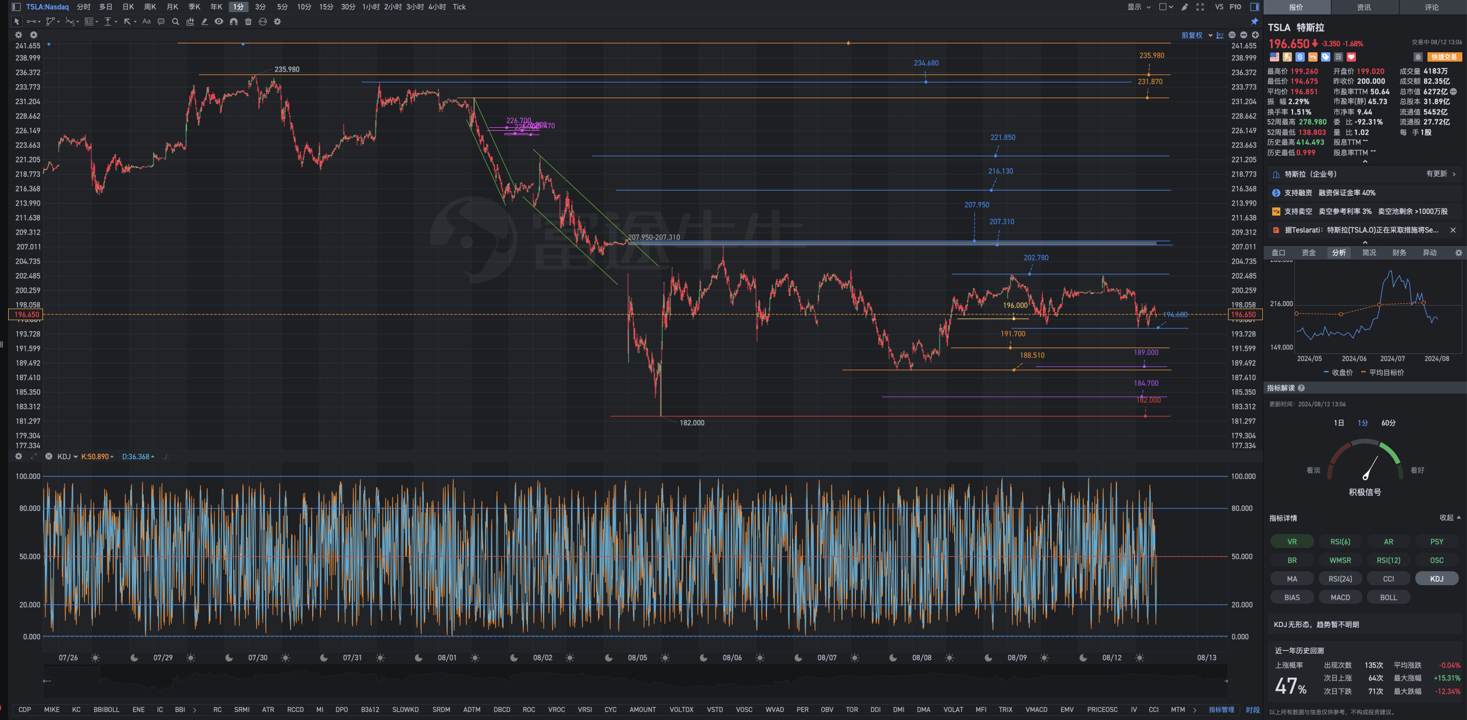Switch to the 资讯 news tab
The height and width of the screenshot is (720, 1467).
pos(1364,8)
